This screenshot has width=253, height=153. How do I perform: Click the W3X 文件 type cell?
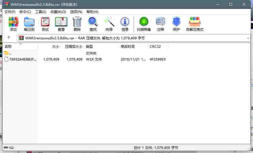94,59
